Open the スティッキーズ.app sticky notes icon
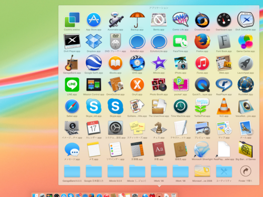263x197 pixels. tap(137, 128)
